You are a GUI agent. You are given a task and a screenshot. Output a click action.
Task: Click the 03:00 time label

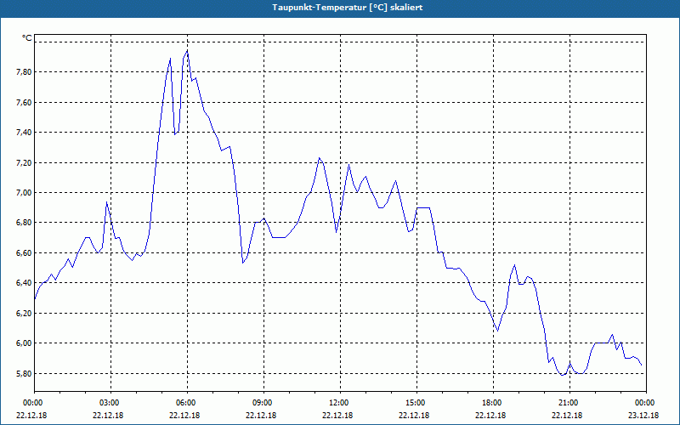[110, 403]
